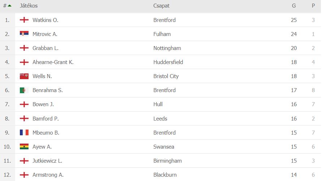Open player Jutkiewicz L. profile

point(47,161)
